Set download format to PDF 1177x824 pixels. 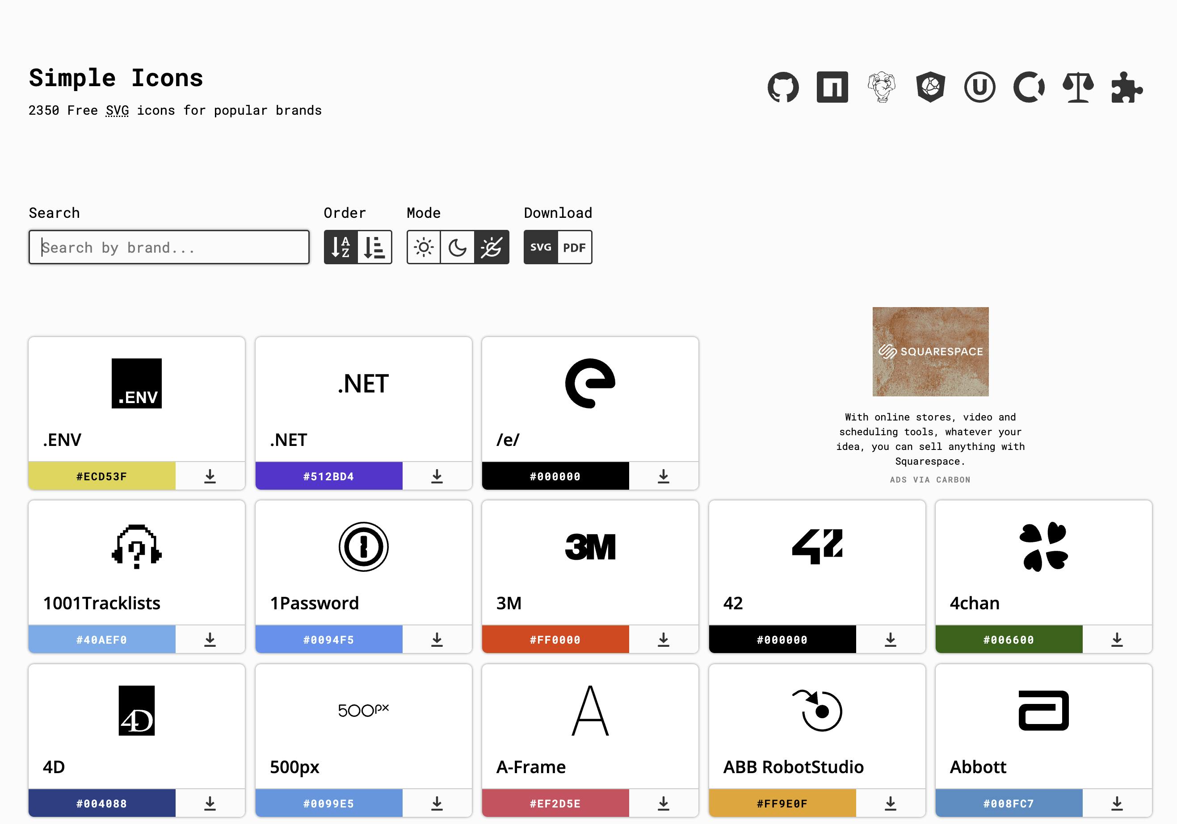[575, 247]
